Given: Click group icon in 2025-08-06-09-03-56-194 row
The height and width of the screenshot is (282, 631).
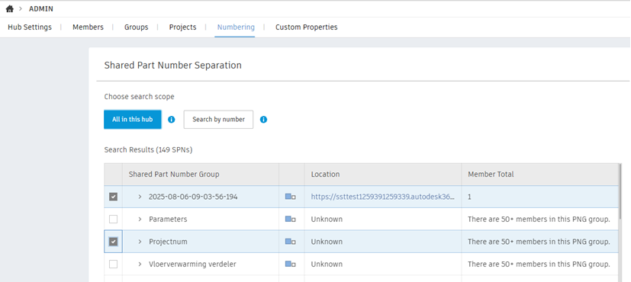Looking at the screenshot, I should pos(291,197).
